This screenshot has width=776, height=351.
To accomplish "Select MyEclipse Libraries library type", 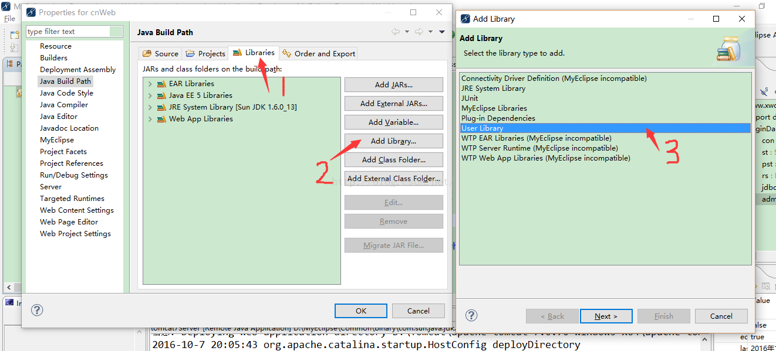I will 494,108.
